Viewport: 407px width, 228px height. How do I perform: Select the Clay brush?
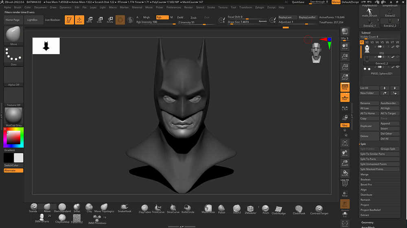89,208
